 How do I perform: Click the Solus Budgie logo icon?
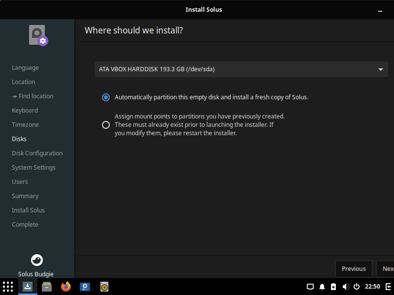[x=36, y=260]
